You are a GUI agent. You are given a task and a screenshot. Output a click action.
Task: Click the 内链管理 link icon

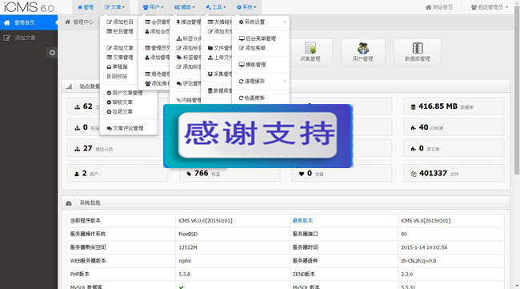pos(178,100)
